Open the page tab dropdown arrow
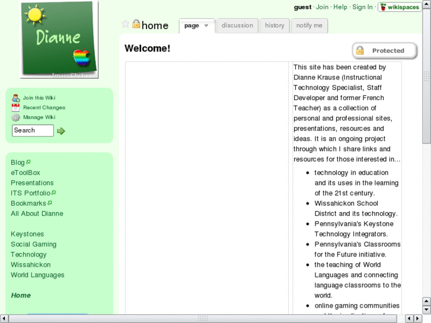This screenshot has width=431, height=323. pos(206,25)
